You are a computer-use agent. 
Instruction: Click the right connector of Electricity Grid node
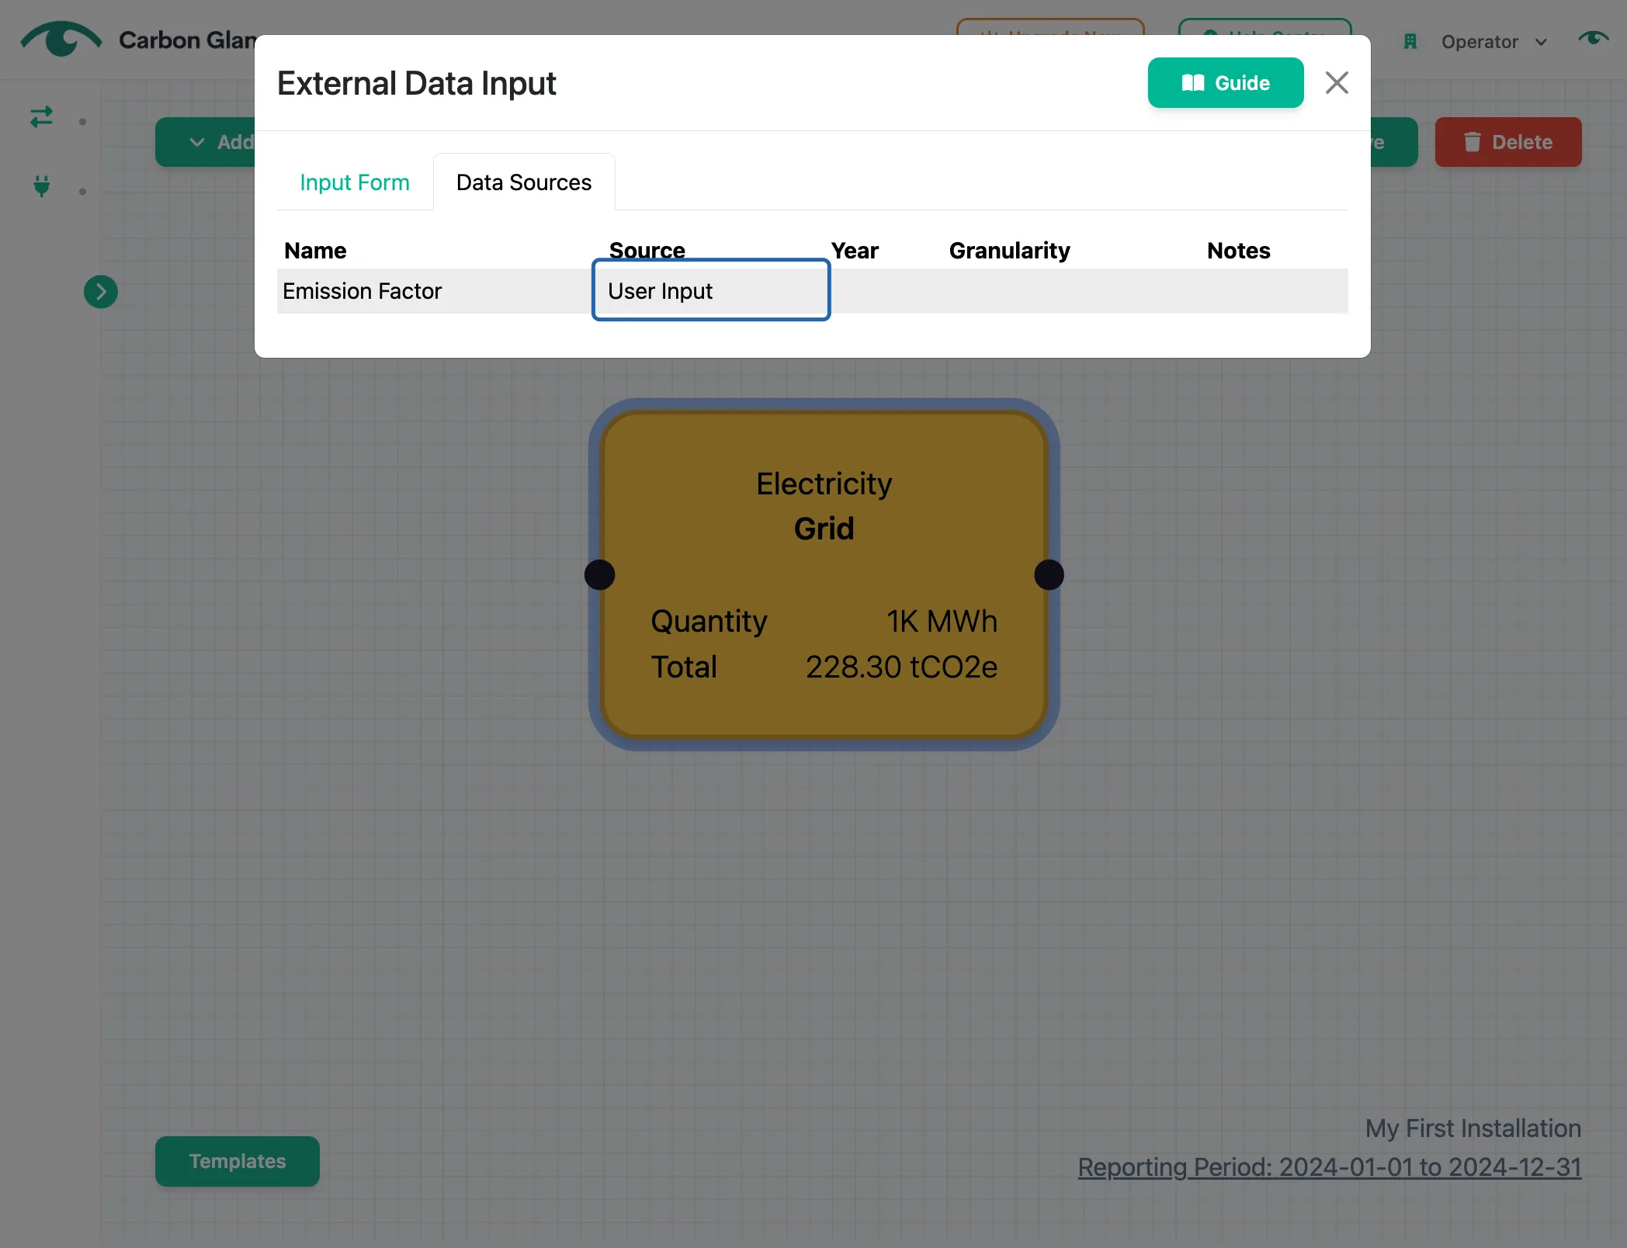[x=1049, y=575]
